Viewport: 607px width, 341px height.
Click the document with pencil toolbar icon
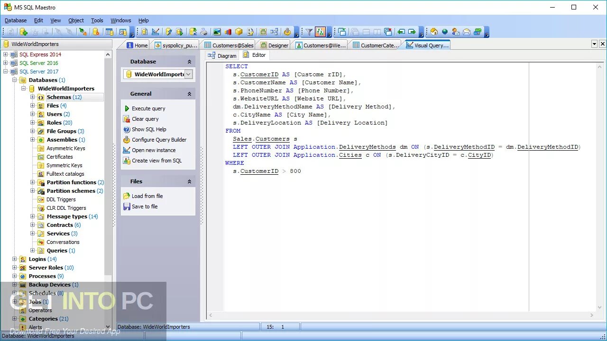pyautogui.click(x=250, y=32)
